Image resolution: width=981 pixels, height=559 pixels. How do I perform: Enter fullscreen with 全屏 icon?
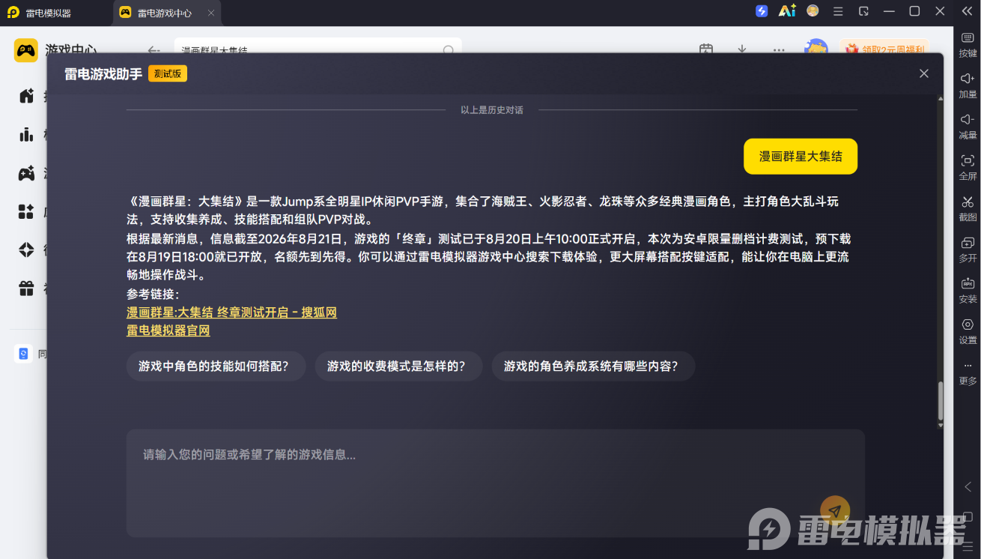[x=968, y=166]
